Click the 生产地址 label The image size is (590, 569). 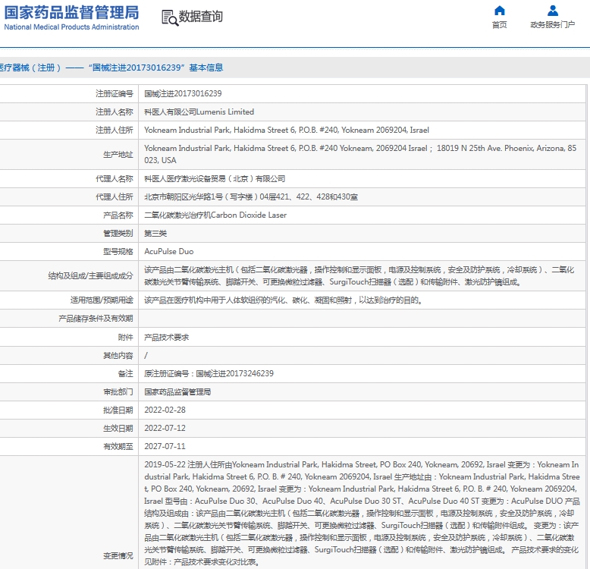tap(118, 154)
